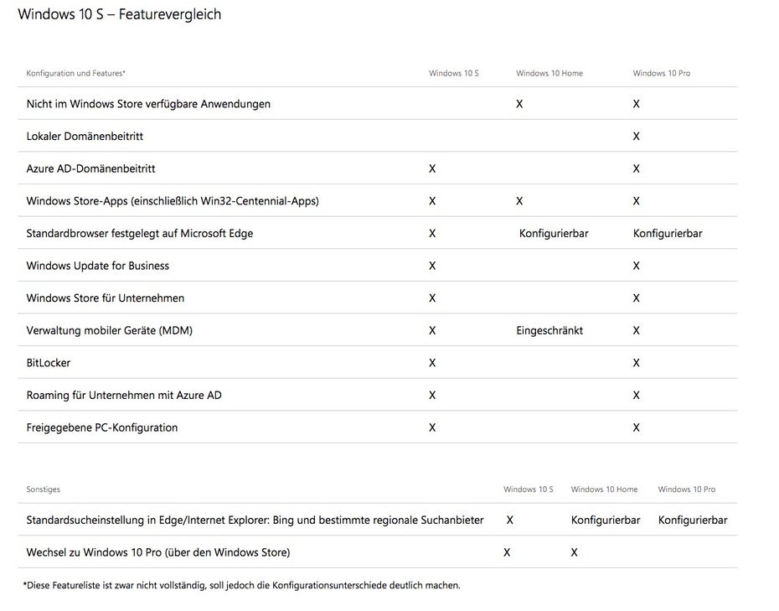This screenshot has width=779, height=611.
Task: Select 'Windows Store für Unternehmen' row label
Action: [106, 298]
